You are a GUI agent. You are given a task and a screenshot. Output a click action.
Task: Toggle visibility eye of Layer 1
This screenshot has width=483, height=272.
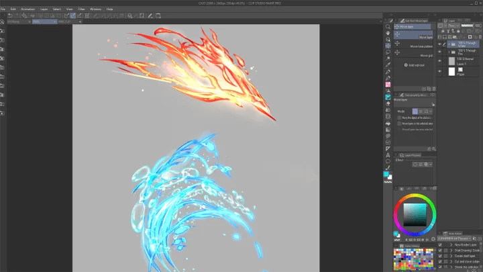[x=439, y=61]
